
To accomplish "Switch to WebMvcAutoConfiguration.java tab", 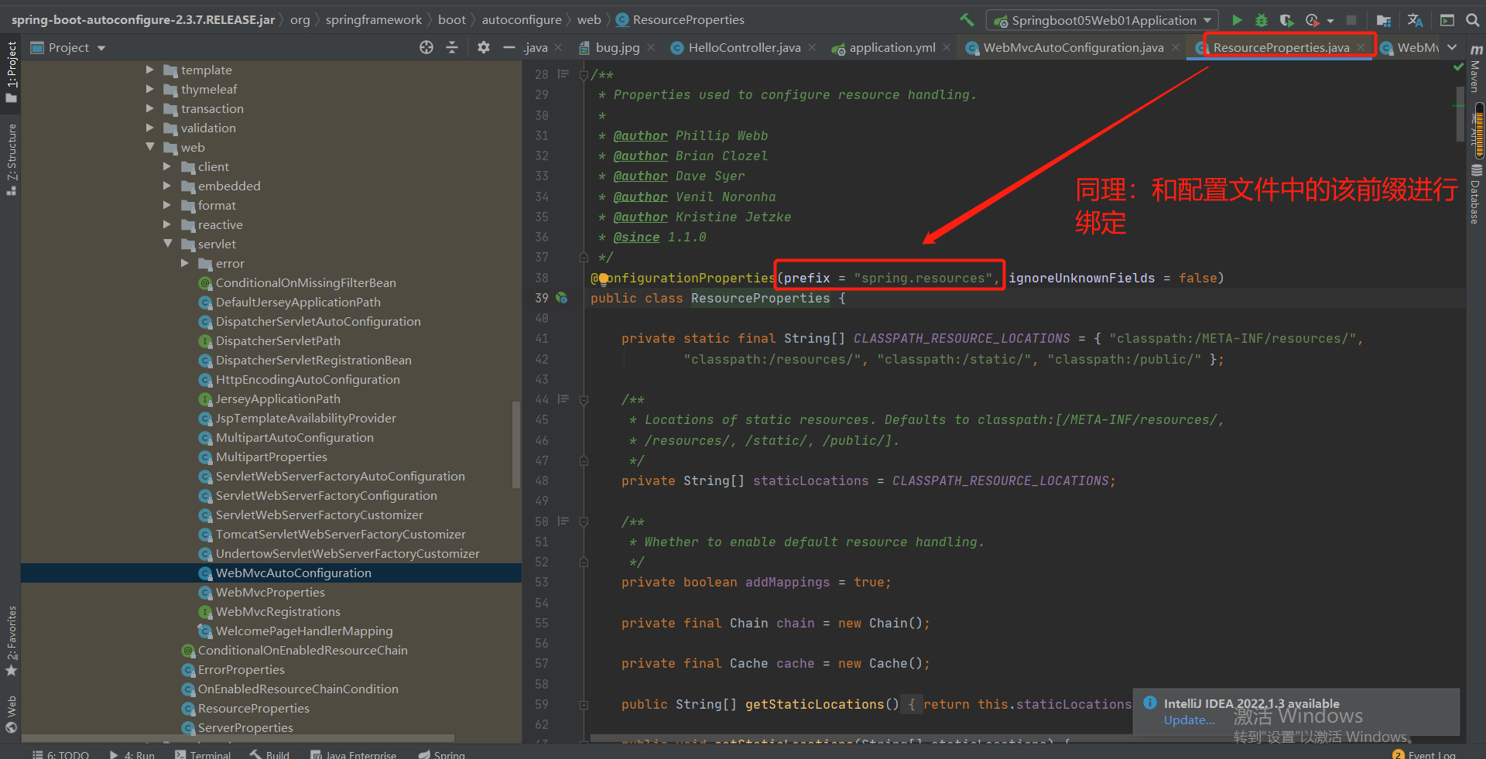I will [x=1073, y=47].
